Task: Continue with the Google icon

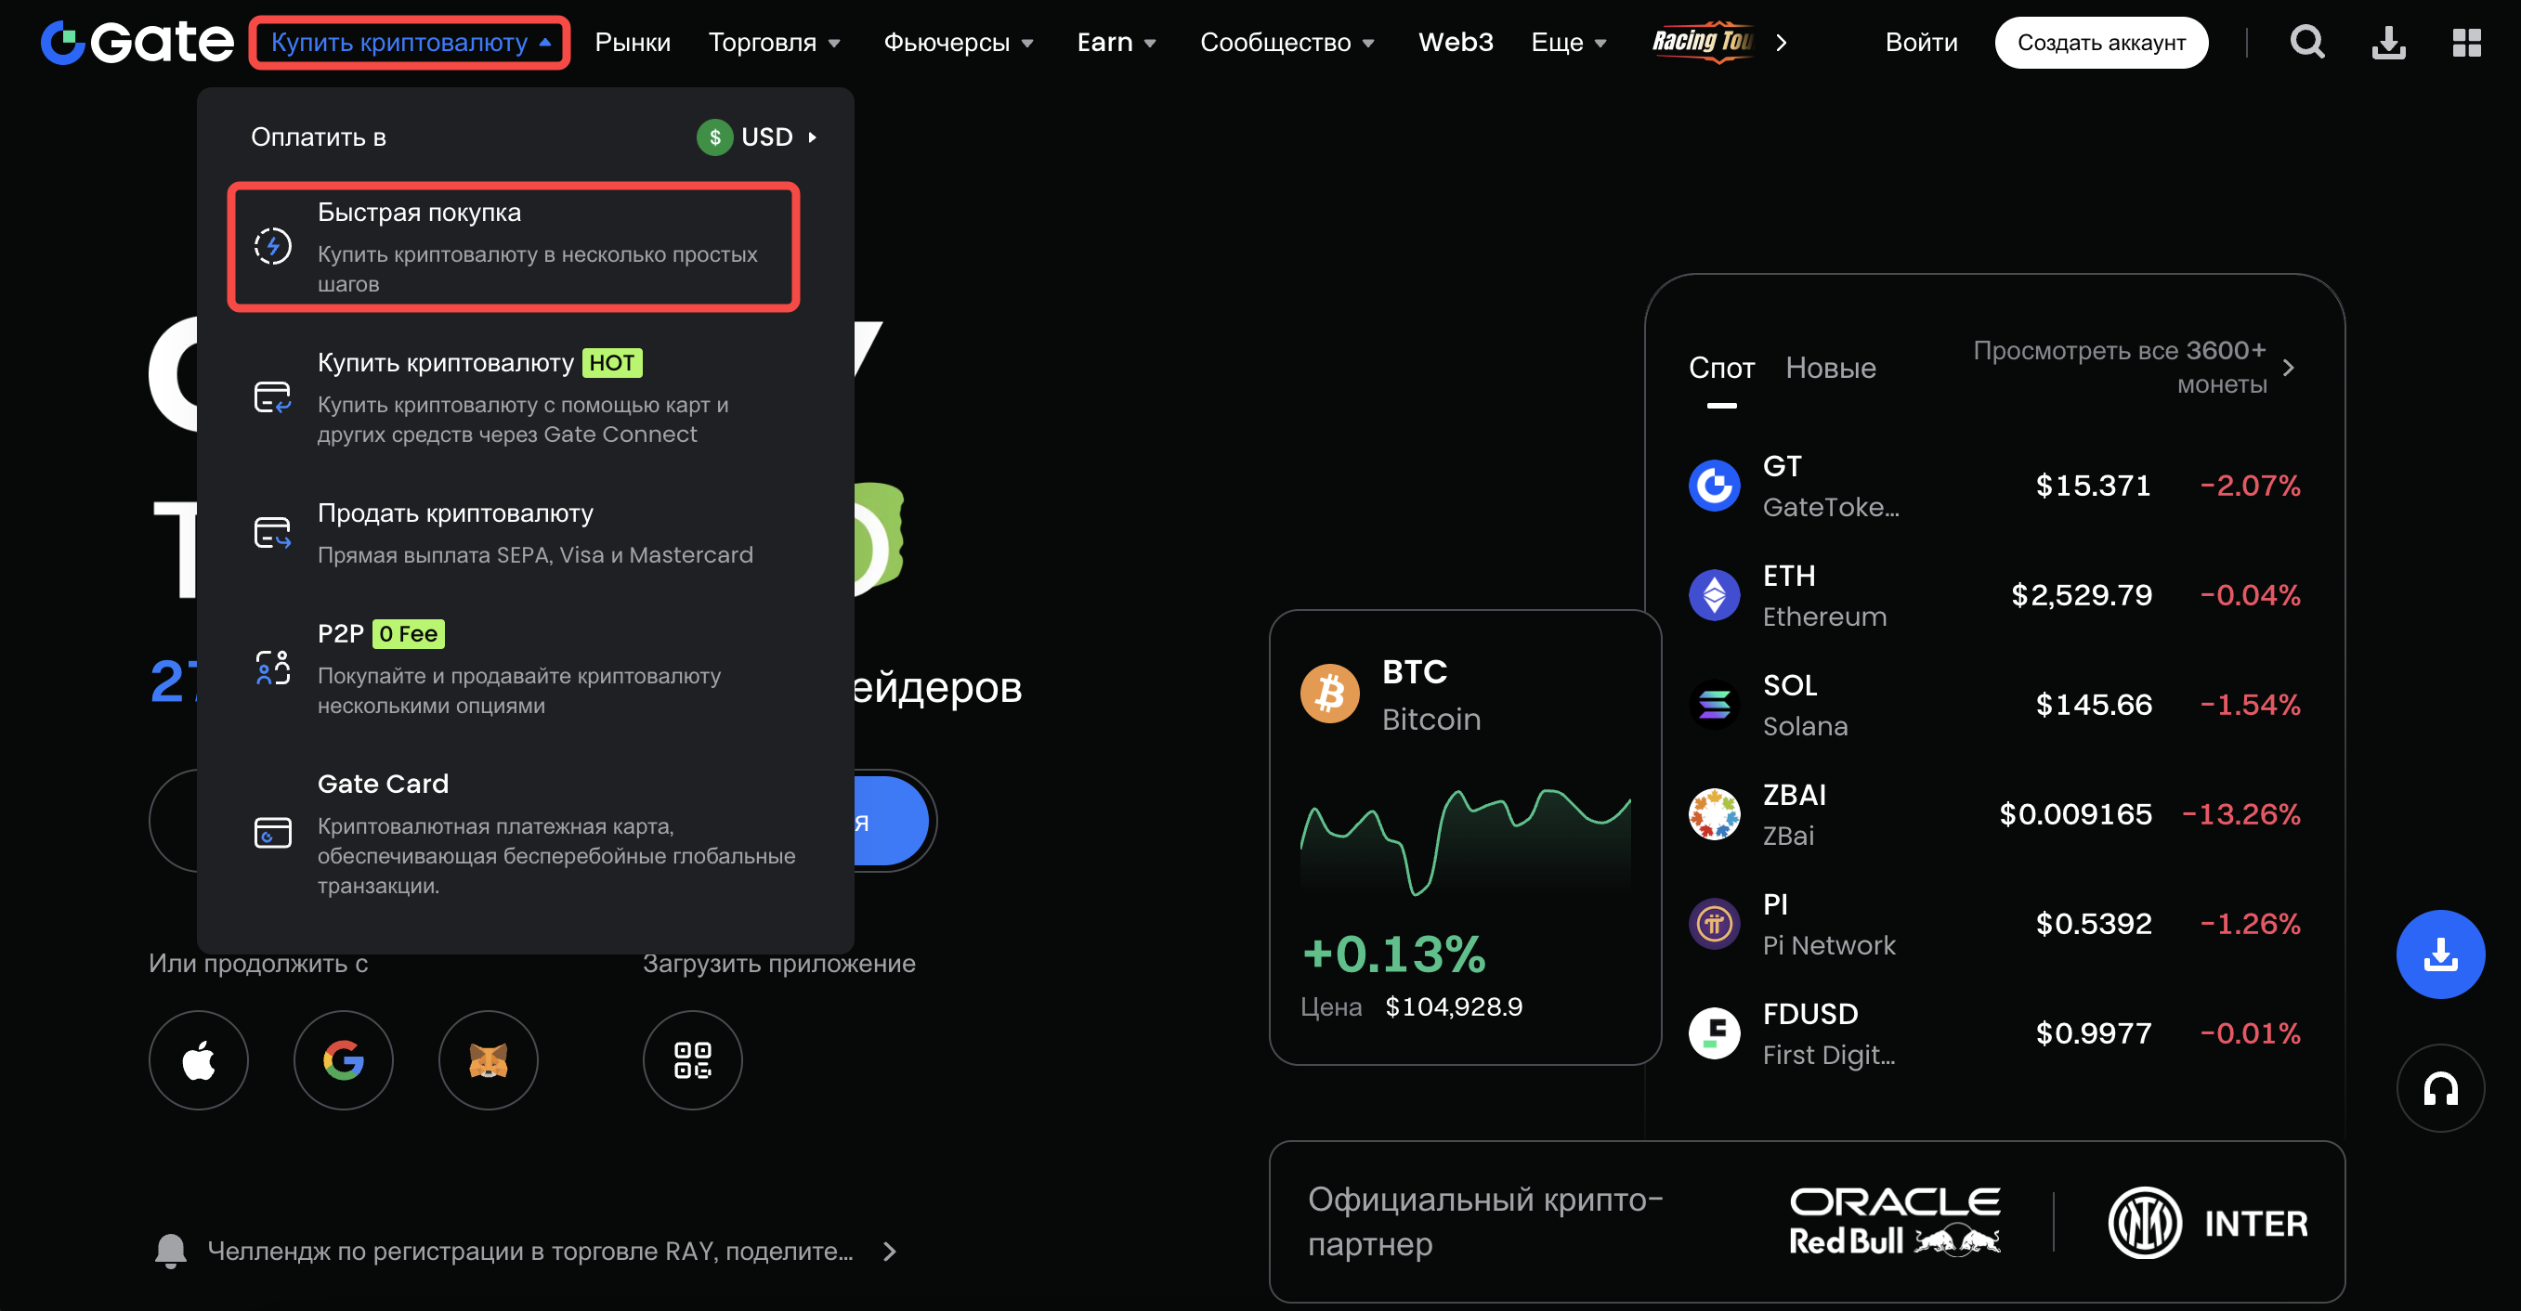Action: (344, 1059)
